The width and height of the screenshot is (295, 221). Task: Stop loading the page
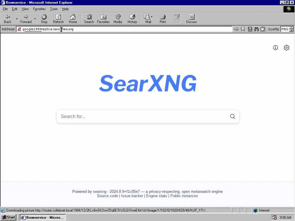44,19
